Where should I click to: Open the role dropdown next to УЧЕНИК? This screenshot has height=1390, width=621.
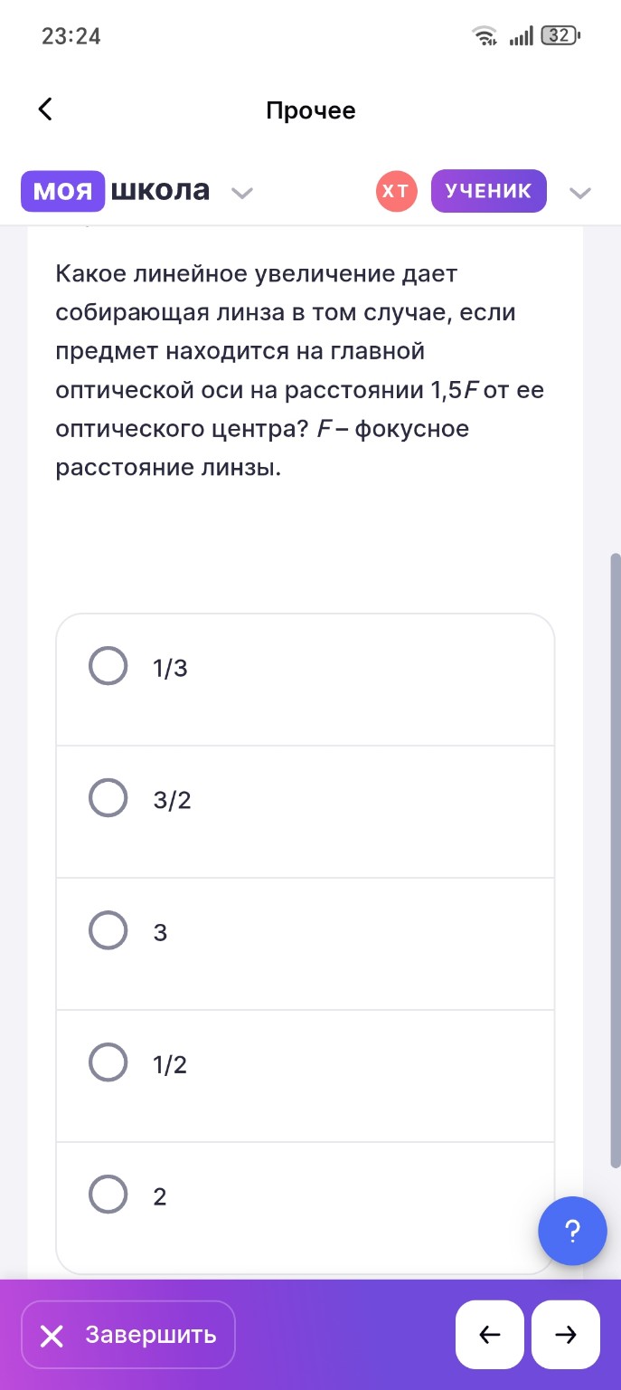579,191
